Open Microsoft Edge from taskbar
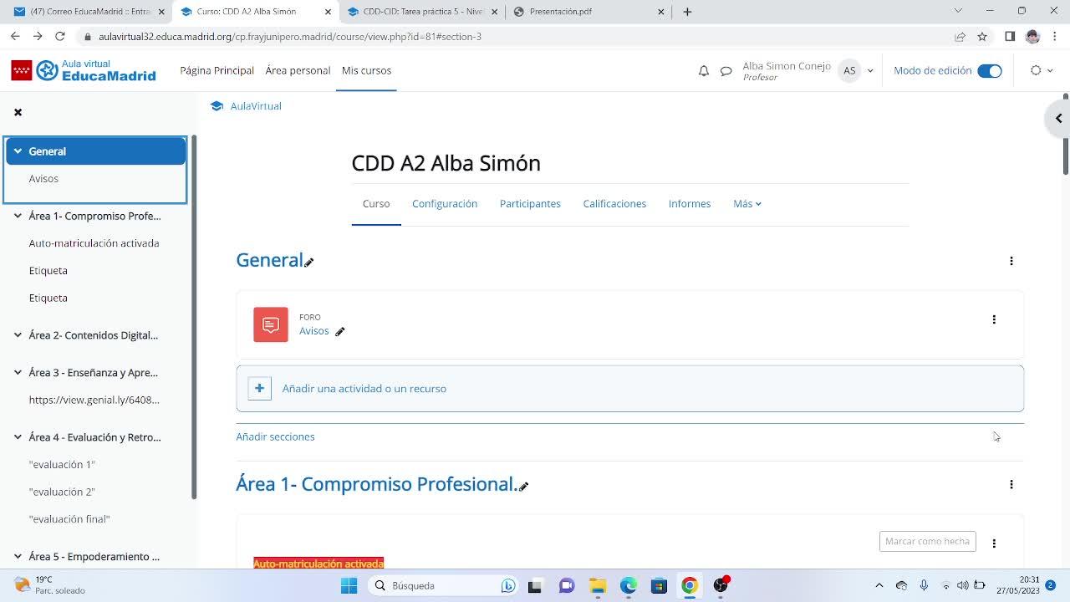The height and width of the screenshot is (602, 1070). (629, 585)
